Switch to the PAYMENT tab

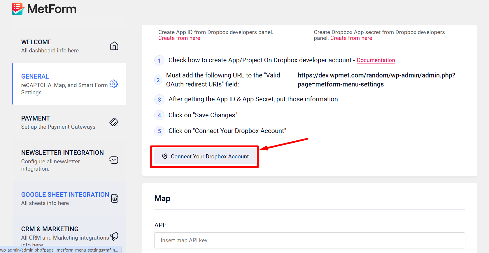click(70, 122)
